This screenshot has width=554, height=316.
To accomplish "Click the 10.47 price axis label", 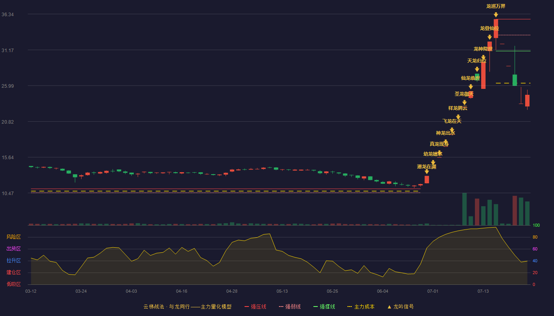I will (8, 194).
